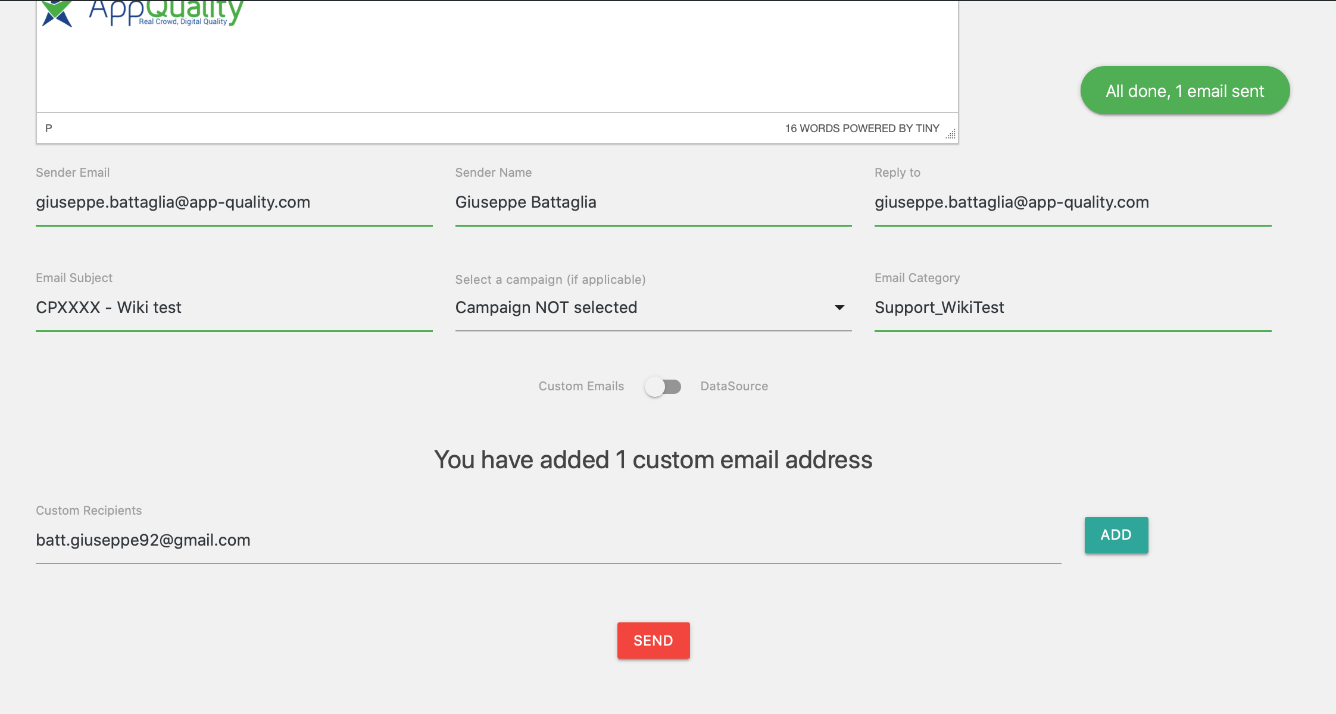Click 'You have added 1 custom email address' heading

[653, 460]
